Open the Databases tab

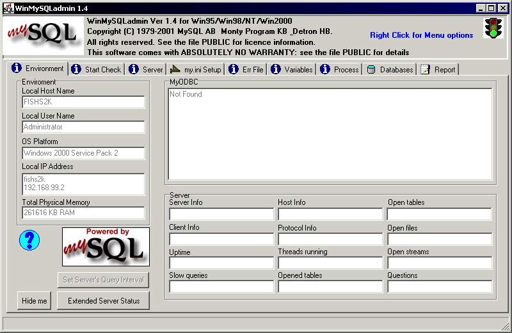(390, 69)
